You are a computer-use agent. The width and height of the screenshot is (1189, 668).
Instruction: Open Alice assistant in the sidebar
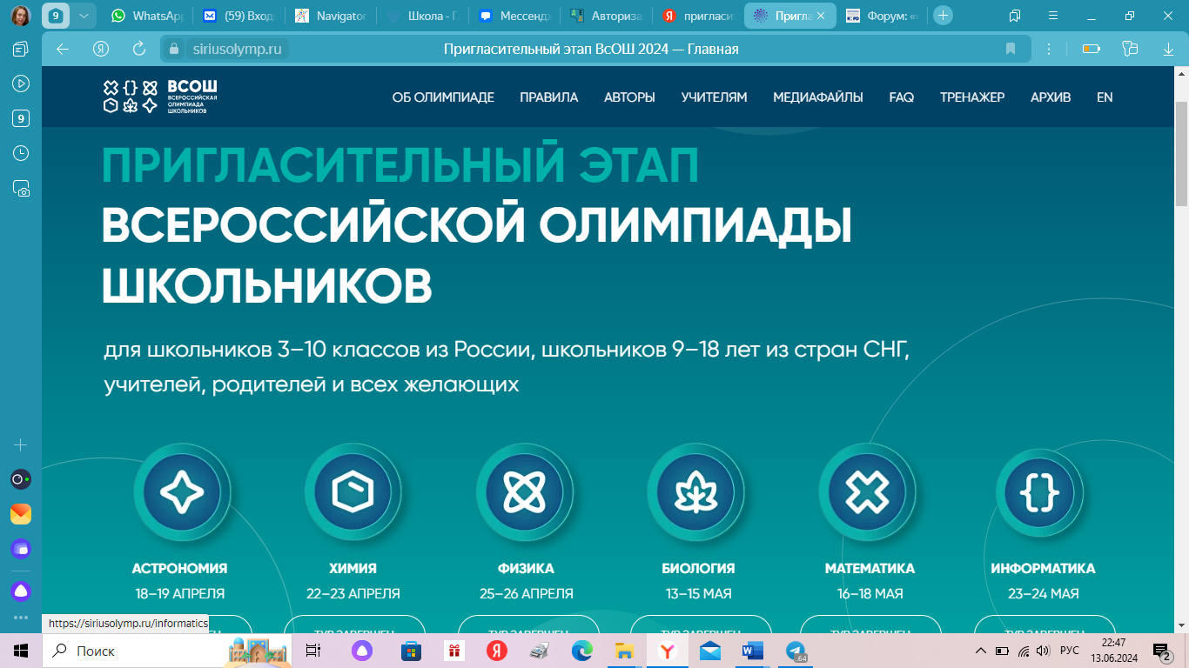point(21,591)
